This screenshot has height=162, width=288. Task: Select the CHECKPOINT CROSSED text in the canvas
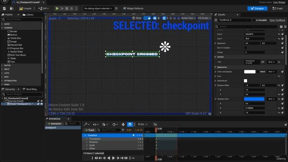[132, 54]
